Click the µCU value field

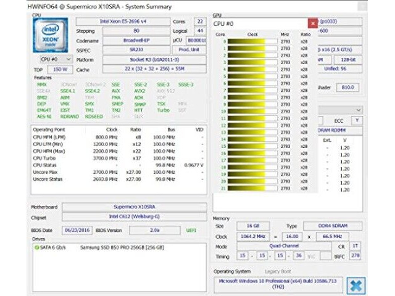pyautogui.click(x=196, y=40)
